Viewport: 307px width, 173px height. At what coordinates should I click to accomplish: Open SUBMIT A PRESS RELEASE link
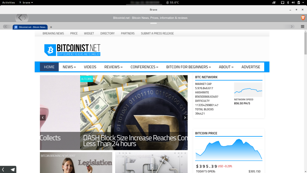click(157, 33)
